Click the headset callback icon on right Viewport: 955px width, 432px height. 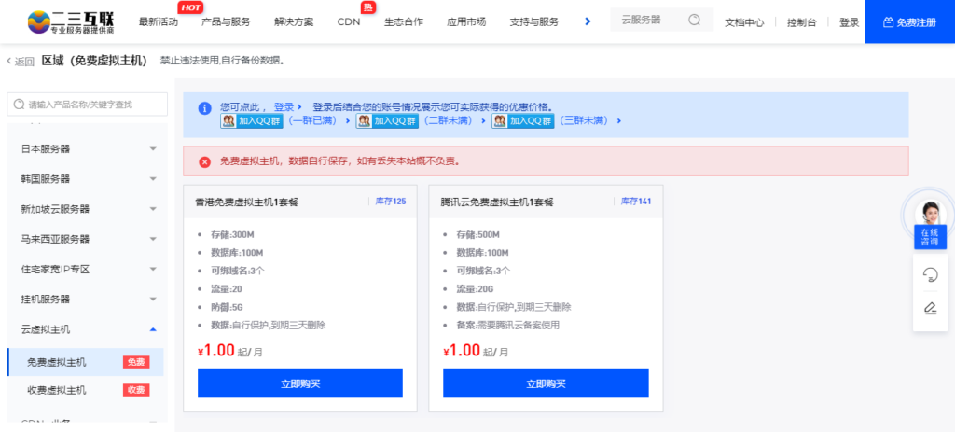pos(930,275)
